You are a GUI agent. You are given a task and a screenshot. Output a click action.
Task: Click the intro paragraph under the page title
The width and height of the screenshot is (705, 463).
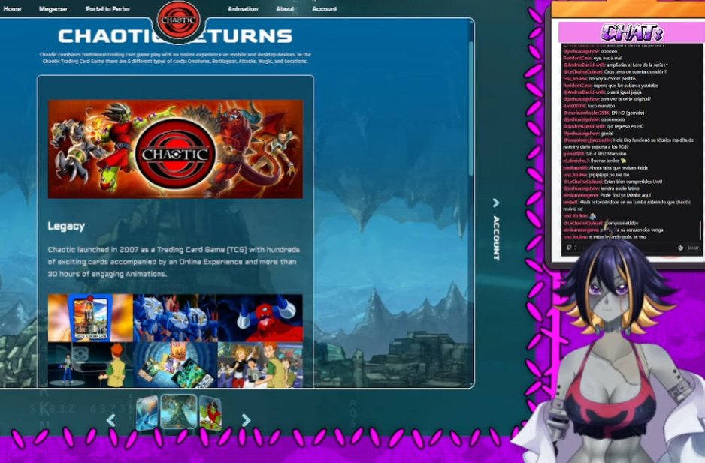pyautogui.click(x=175, y=58)
